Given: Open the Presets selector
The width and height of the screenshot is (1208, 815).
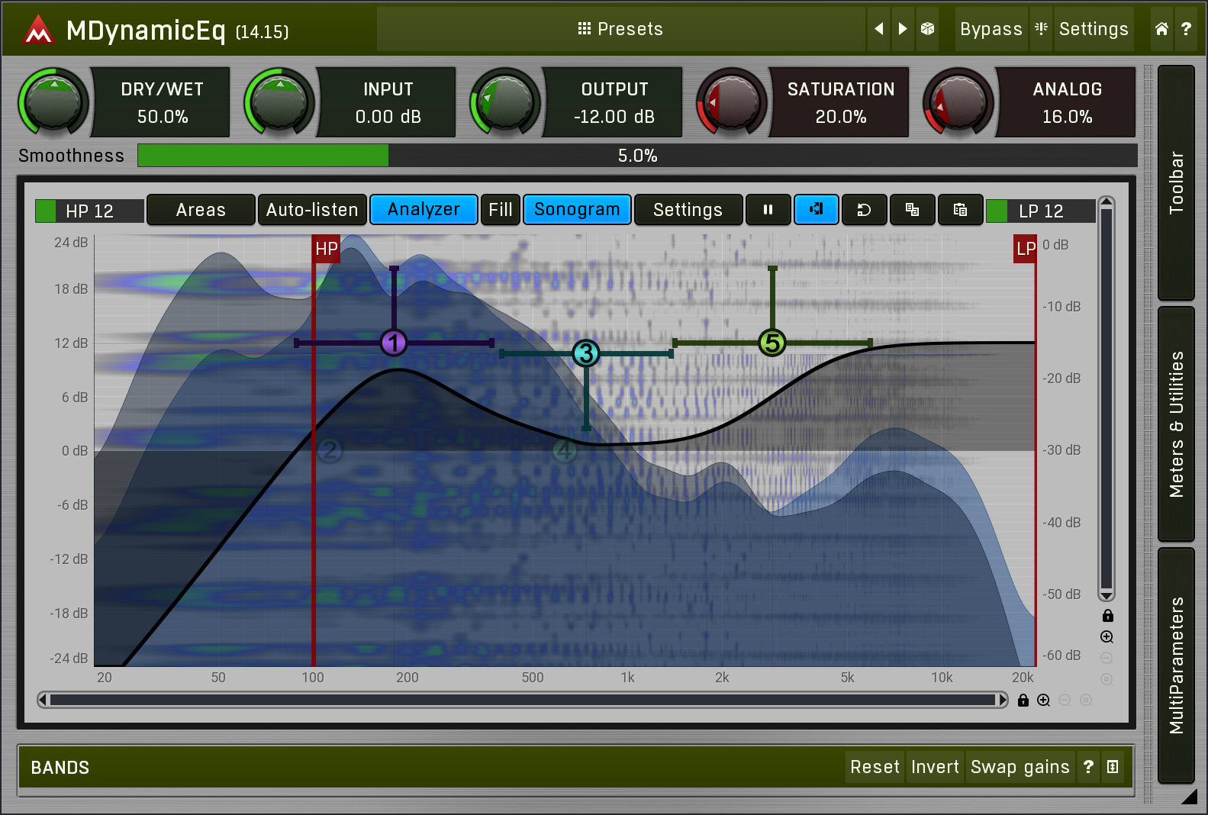Looking at the screenshot, I should coord(620,29).
